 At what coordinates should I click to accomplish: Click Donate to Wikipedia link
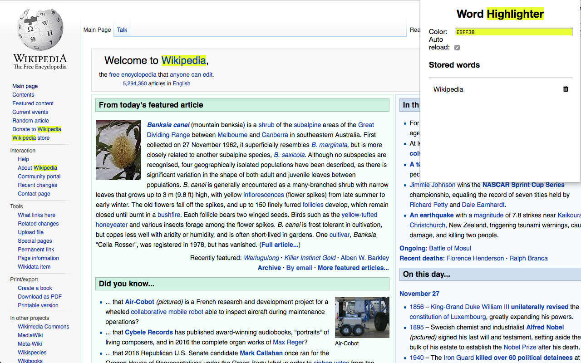click(37, 129)
